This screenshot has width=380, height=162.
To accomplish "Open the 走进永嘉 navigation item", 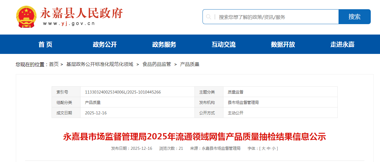I will click(342, 44).
